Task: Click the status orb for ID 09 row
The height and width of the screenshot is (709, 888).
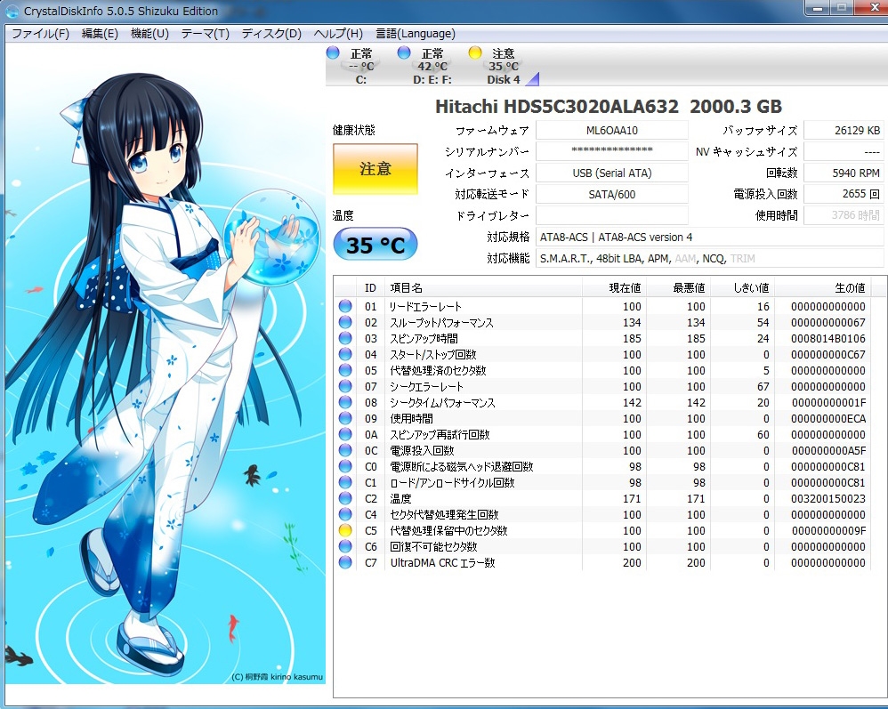Action: click(x=345, y=418)
